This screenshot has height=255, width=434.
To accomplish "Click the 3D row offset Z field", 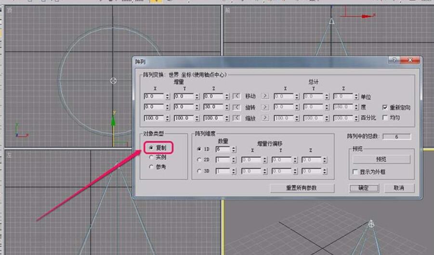I will (312, 171).
